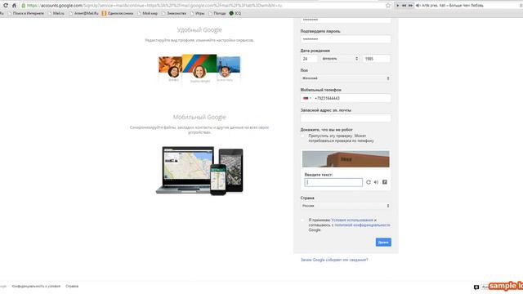Viewport: 523px width, 294px height.
Task: Reload the page with the browser refresh icon
Action: (6, 6)
